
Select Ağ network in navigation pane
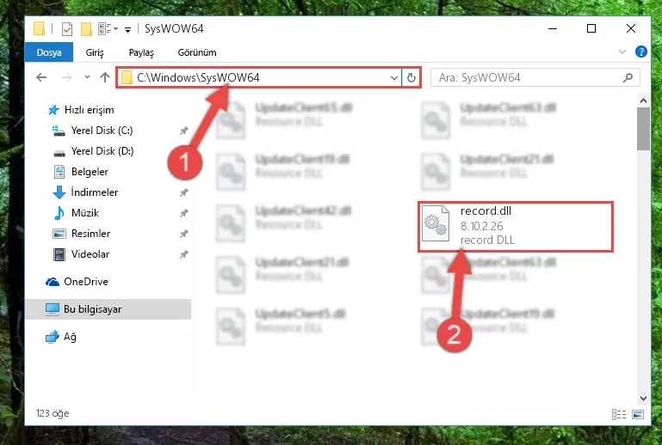pyautogui.click(x=70, y=337)
